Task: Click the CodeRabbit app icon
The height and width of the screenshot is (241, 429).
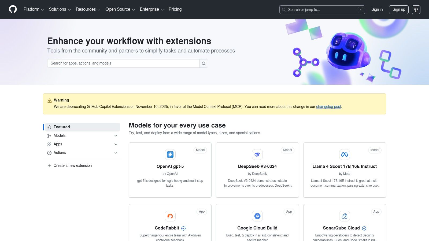Action: point(170,216)
